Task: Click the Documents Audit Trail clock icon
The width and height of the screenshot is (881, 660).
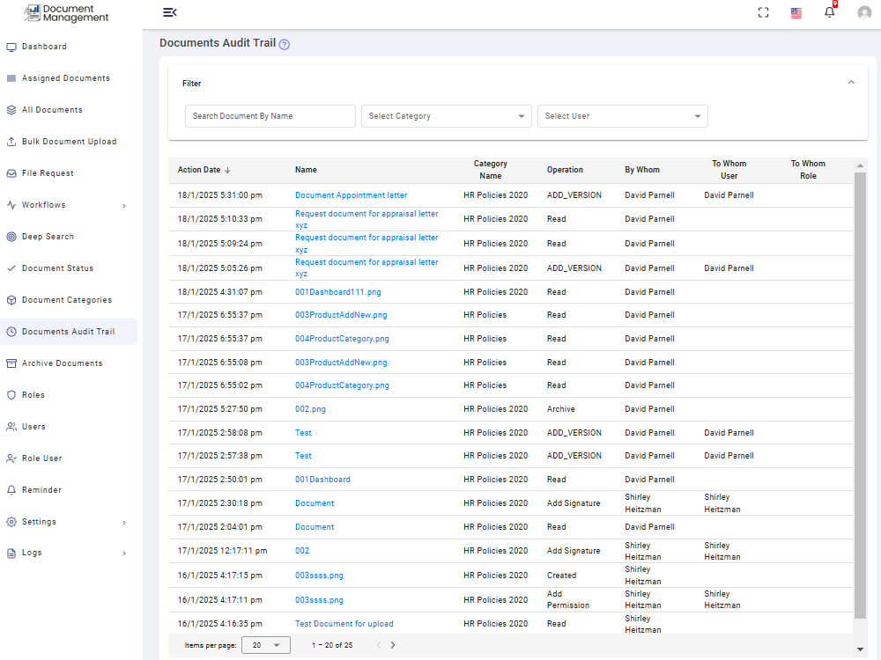Action: pos(11,332)
